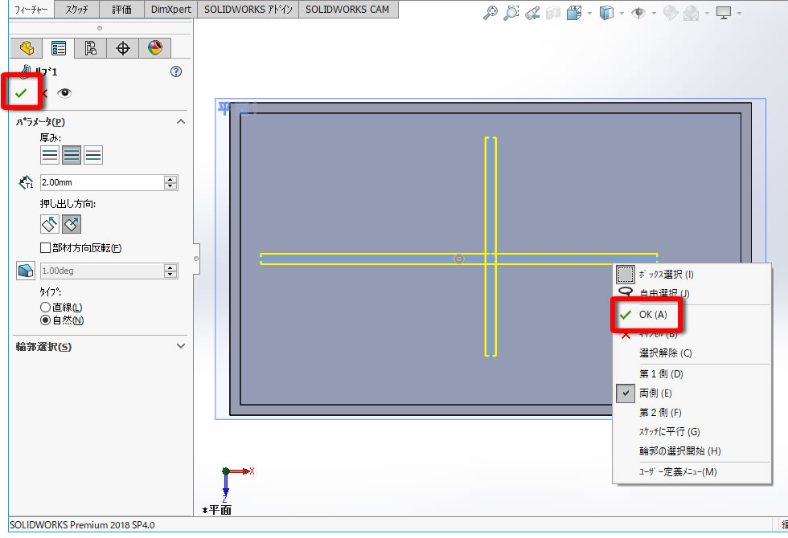
Task: Select first side rib thickness option
Action: click(x=50, y=155)
